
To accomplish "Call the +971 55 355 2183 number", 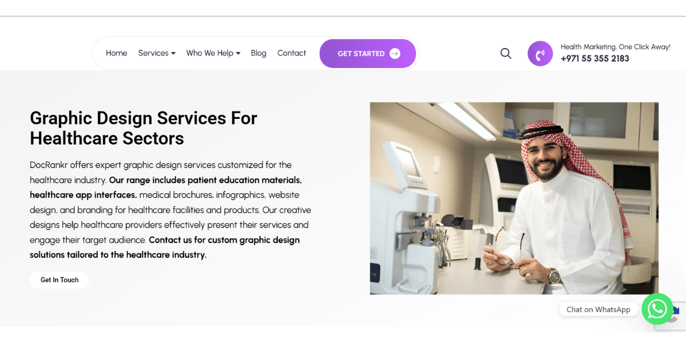I will [x=595, y=59].
